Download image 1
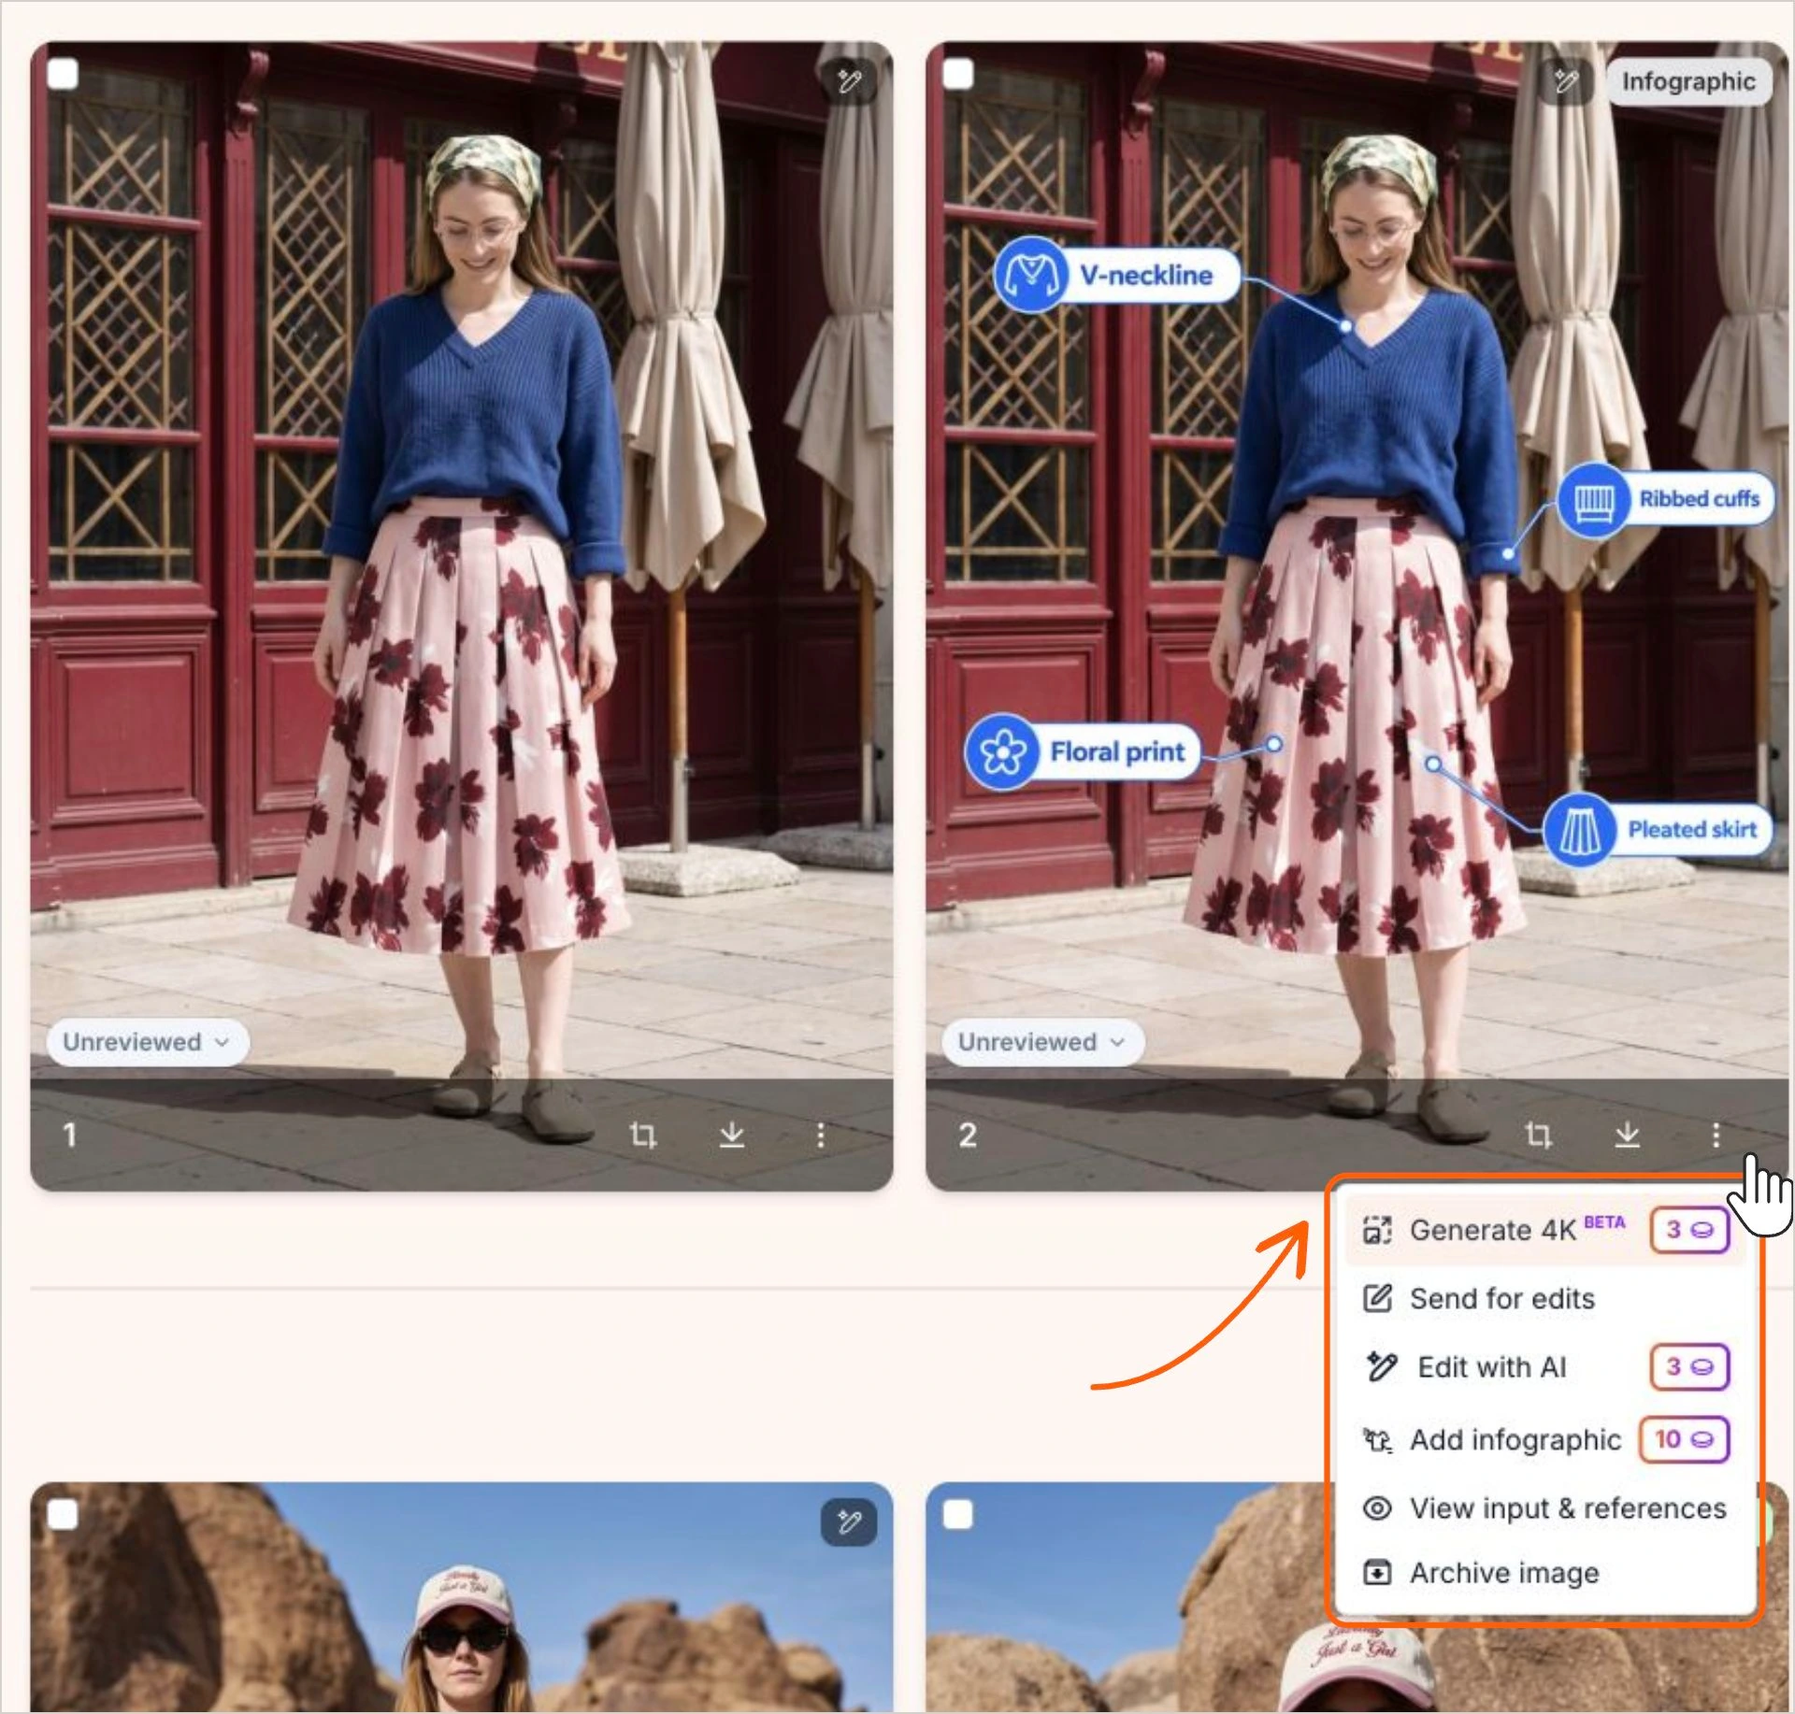The image size is (1795, 1714). [732, 1136]
